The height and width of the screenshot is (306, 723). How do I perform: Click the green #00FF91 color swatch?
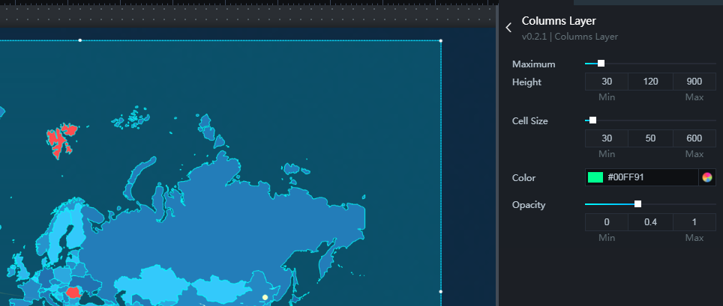click(x=595, y=177)
